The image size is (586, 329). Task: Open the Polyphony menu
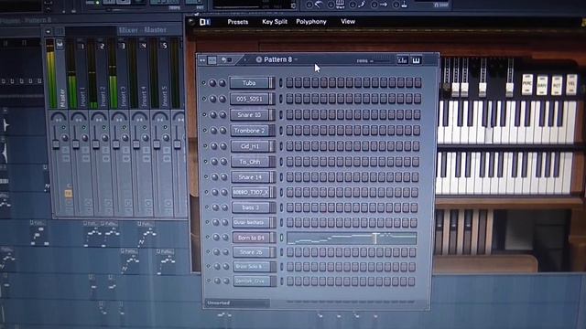point(311,22)
